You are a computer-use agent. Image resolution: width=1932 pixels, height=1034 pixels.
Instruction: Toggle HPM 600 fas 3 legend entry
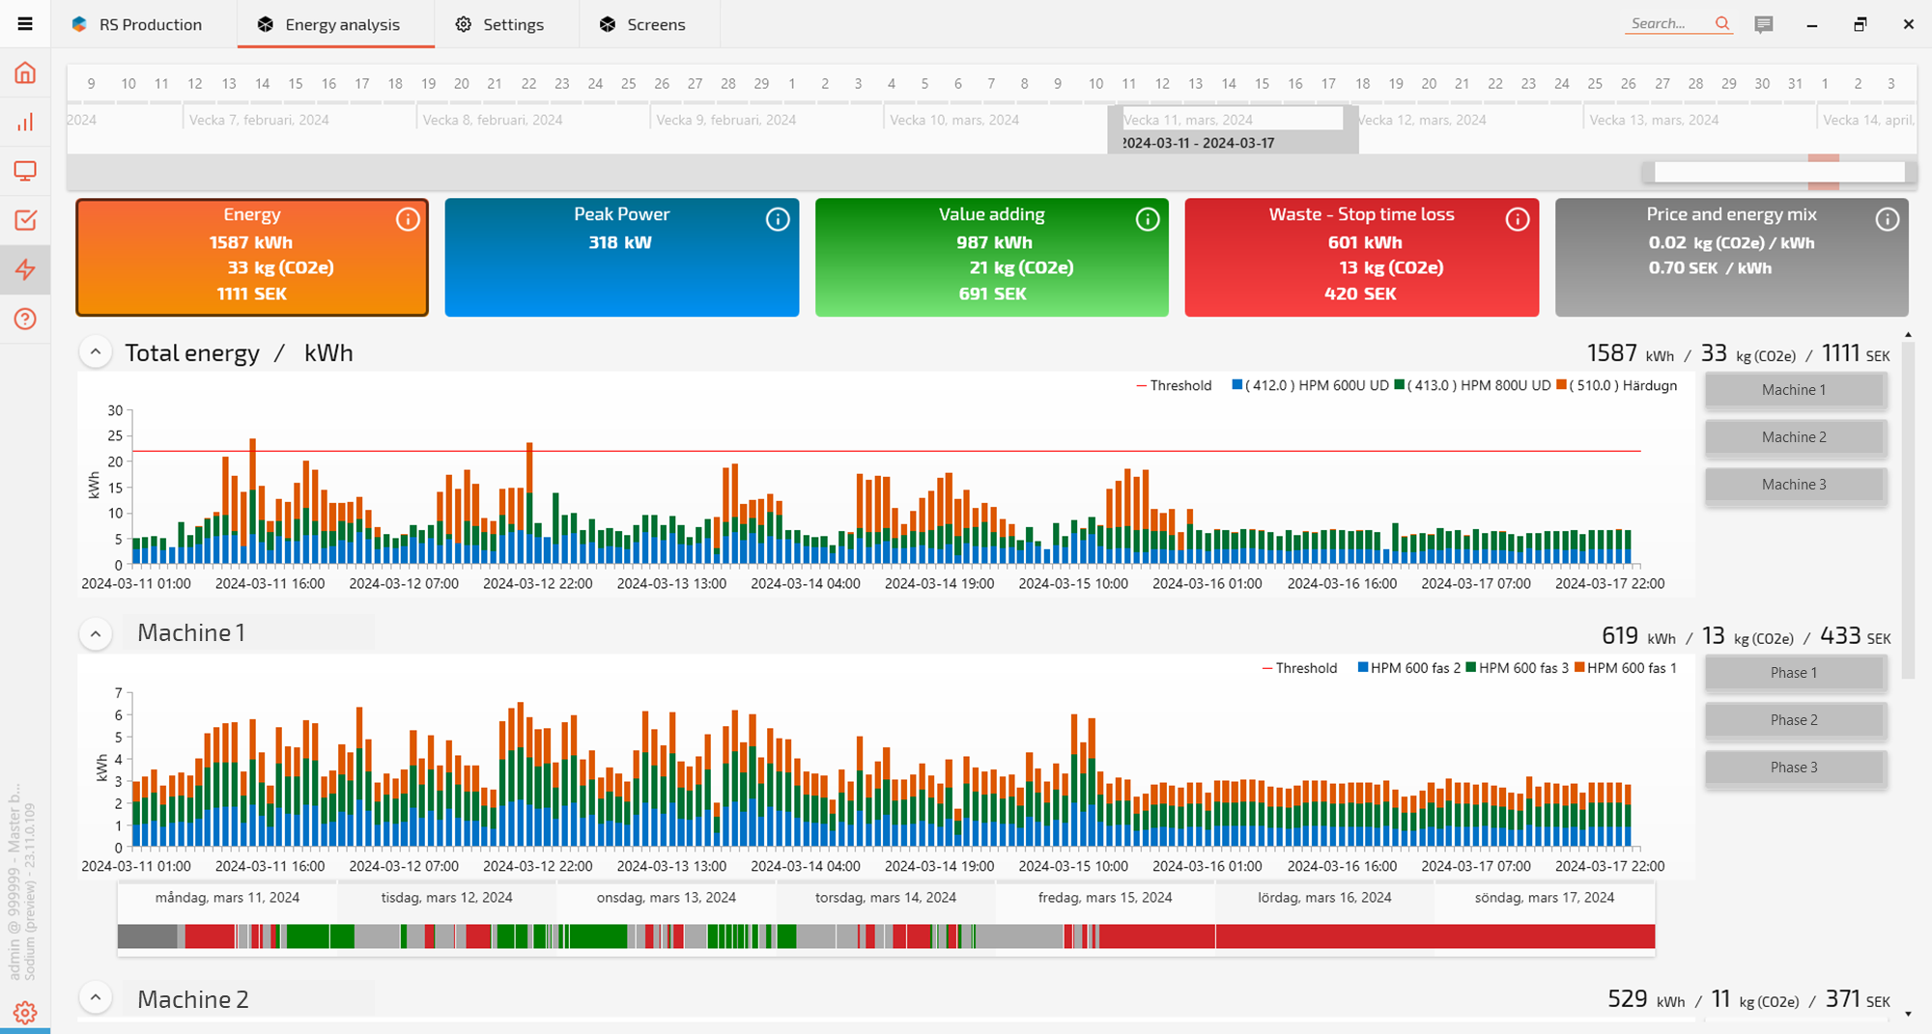click(x=1516, y=668)
